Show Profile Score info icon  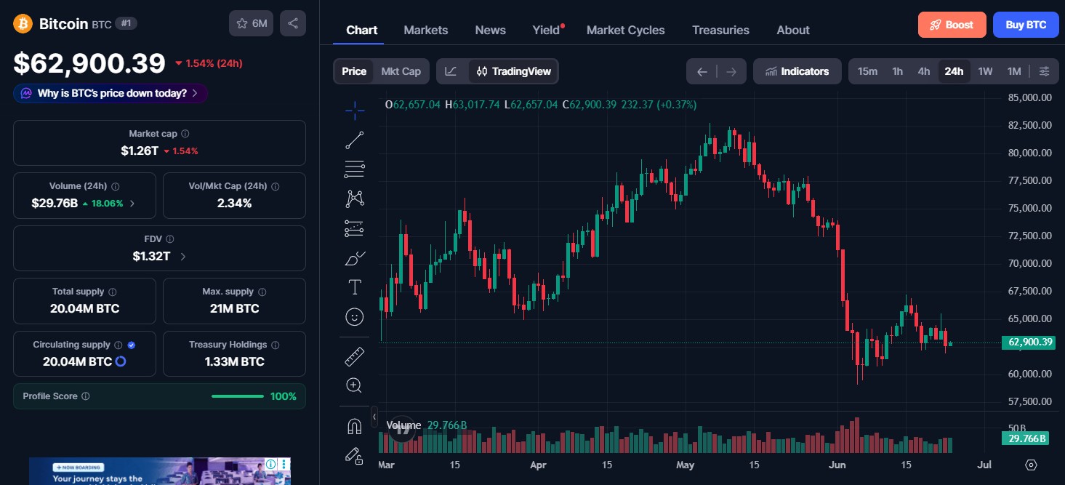pyautogui.click(x=86, y=396)
